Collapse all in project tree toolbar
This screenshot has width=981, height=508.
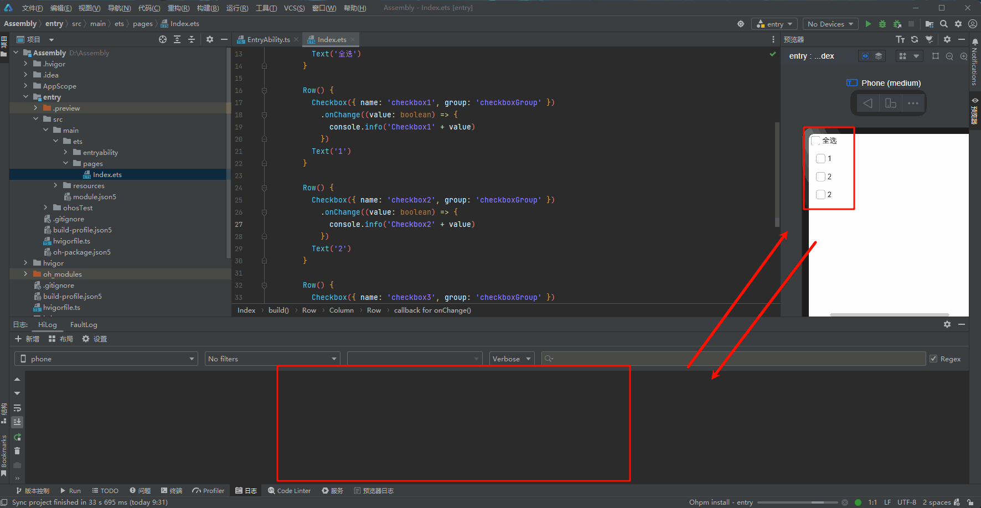pos(192,39)
